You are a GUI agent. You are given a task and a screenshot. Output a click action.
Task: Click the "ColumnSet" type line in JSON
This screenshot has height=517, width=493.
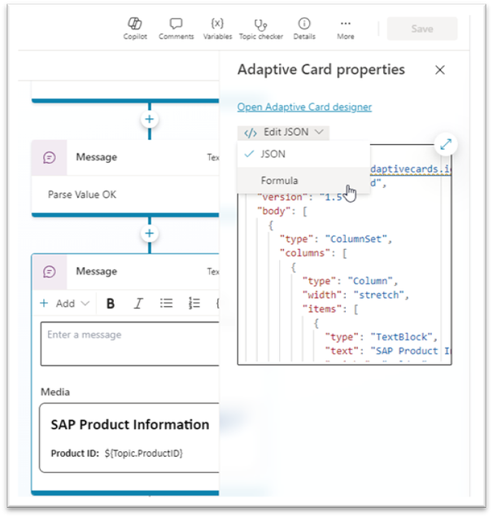pos(335,239)
